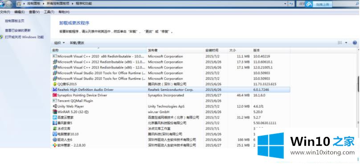Select version 11.73.3323.615 cell
Screen dimensions: 360x164
265,84
